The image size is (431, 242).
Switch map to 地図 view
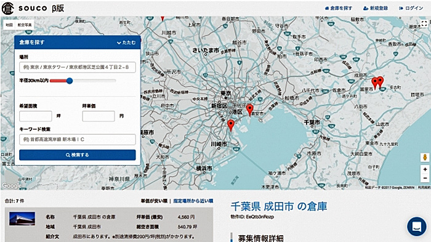click(9, 25)
